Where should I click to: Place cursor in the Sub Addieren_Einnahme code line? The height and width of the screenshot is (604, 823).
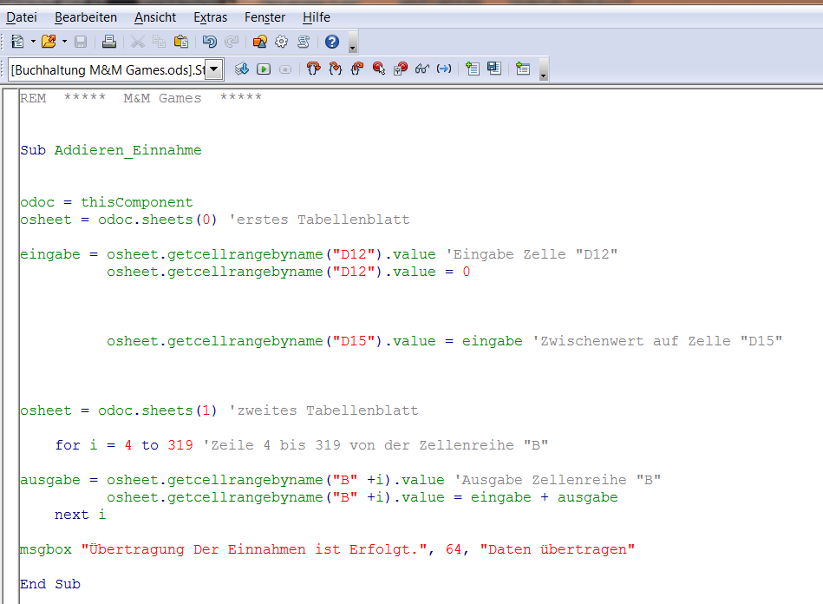(x=111, y=150)
